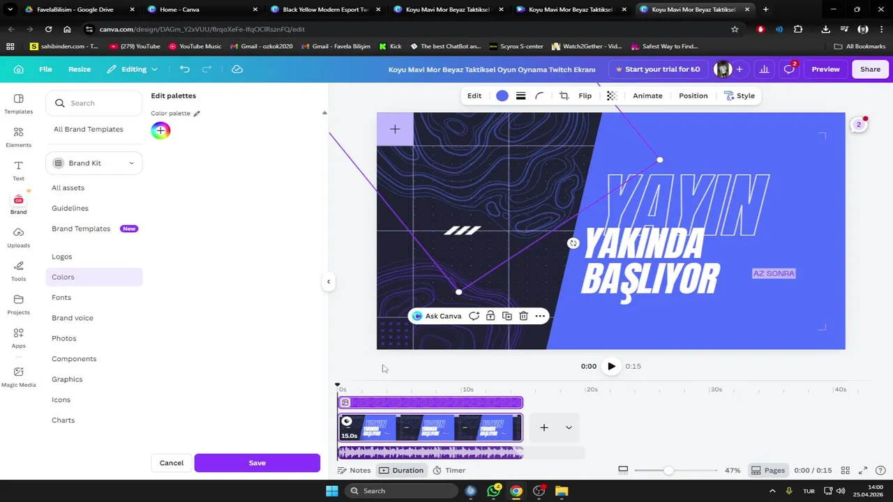Open the browser tab list arrow

(x=10, y=10)
